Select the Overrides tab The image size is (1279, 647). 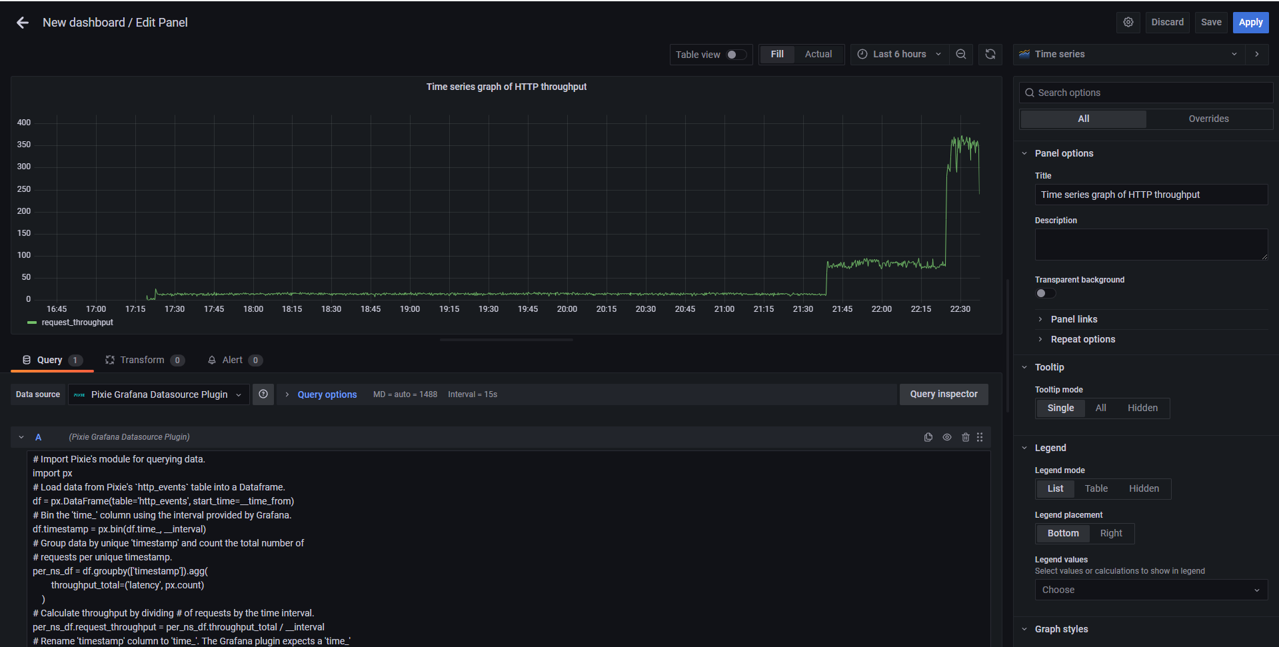pos(1208,119)
